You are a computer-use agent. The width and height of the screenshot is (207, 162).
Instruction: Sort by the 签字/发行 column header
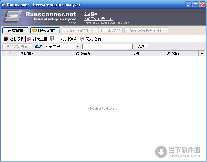click(x=182, y=54)
